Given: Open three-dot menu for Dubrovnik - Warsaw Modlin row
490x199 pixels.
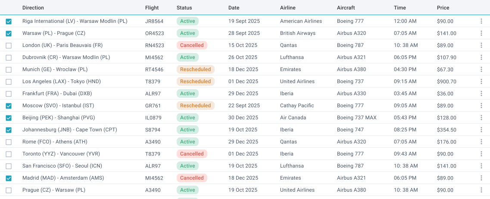Looking at the screenshot, I should (481, 57).
